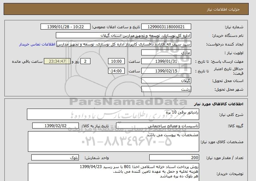Click the price validity time 14:00
The image size is (256, 181).
pyautogui.click(x=116, y=71)
